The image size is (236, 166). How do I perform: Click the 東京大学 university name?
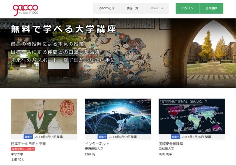pos(17,154)
